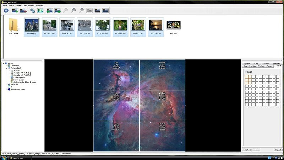Go to previous image with green left arrow

pos(49,11)
